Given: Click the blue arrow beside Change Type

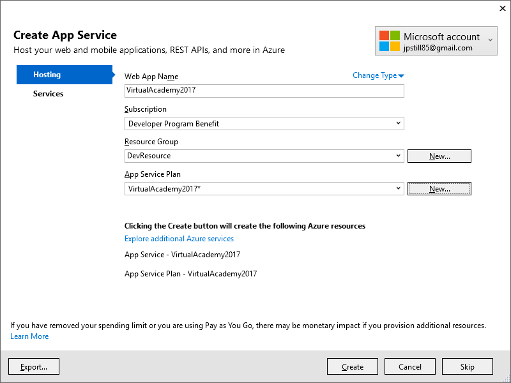Looking at the screenshot, I should click(401, 76).
